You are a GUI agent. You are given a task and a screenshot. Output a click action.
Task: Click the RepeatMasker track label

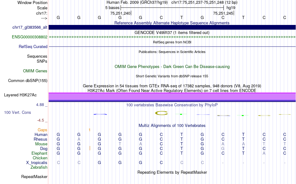click(x=34, y=177)
